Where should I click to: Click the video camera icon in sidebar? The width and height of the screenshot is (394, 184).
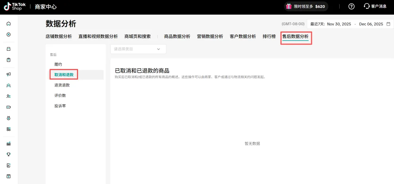(x=9, y=107)
